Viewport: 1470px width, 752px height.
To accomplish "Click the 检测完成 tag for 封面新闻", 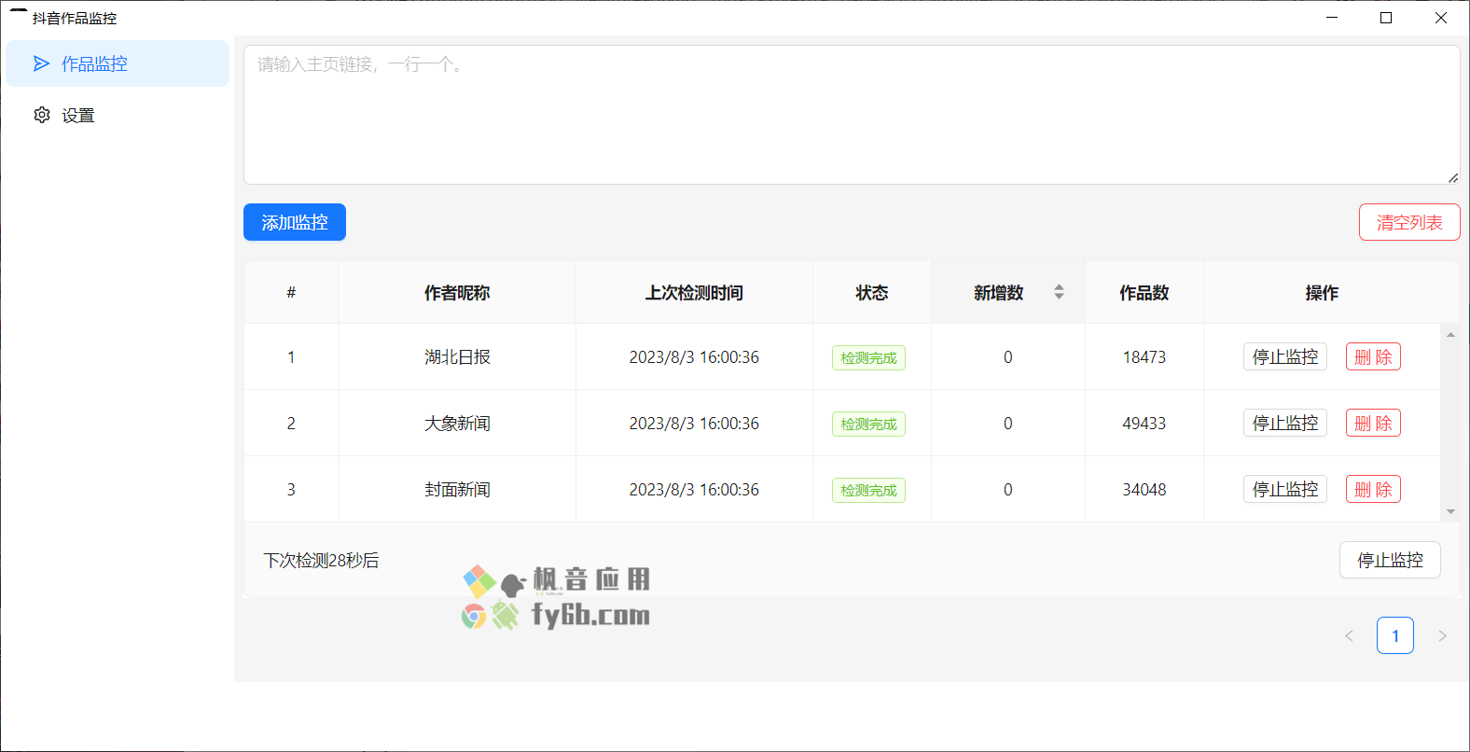I will click(x=868, y=490).
